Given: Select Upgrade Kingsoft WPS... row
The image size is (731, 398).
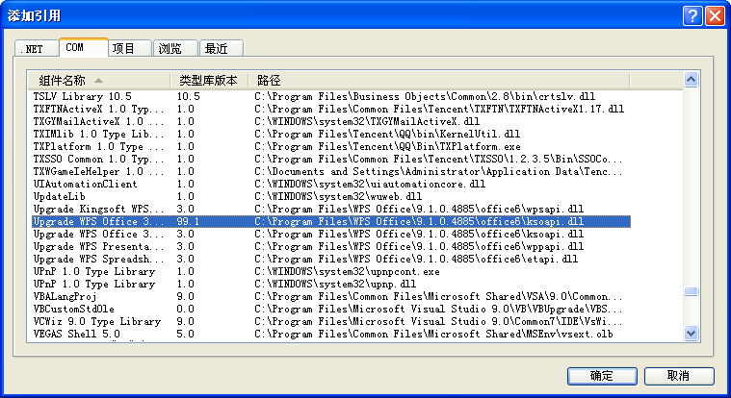Looking at the screenshot, I should 331,209.
